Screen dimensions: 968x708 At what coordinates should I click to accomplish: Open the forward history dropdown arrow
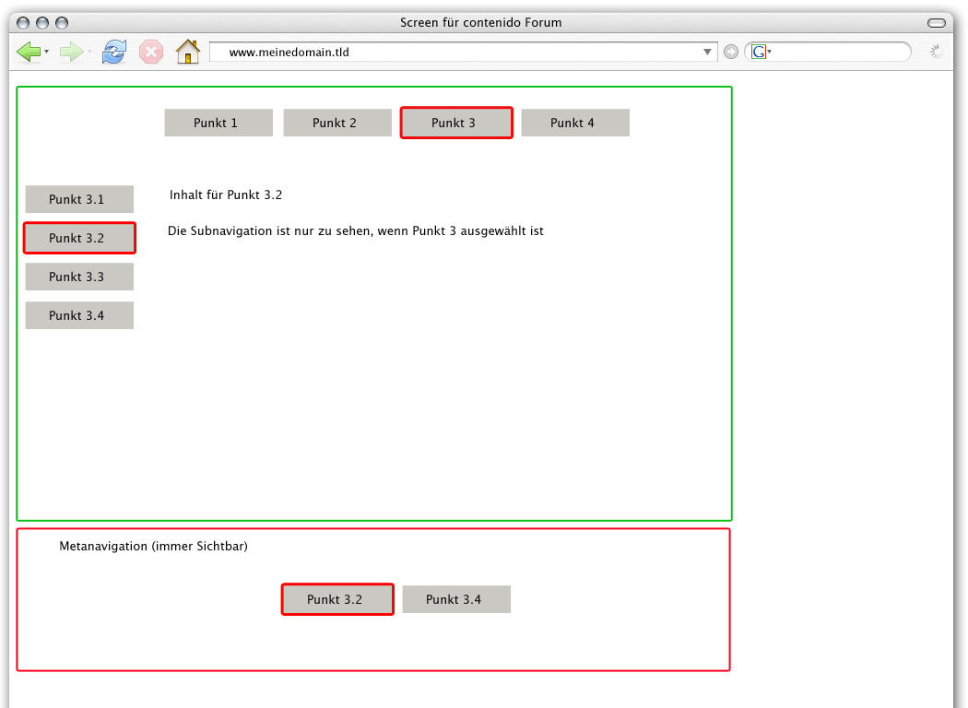point(89,52)
